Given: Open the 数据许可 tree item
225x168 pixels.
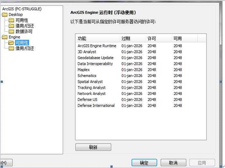Looking at the screenshot, I should click(x=24, y=31).
